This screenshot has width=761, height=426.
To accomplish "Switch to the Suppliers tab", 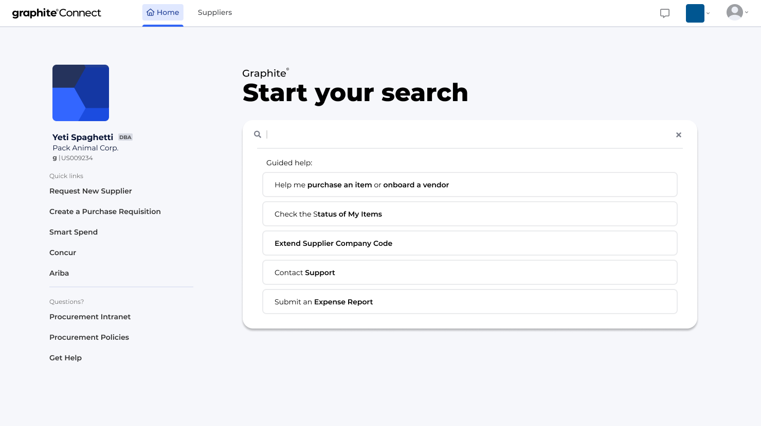I will [x=215, y=12].
